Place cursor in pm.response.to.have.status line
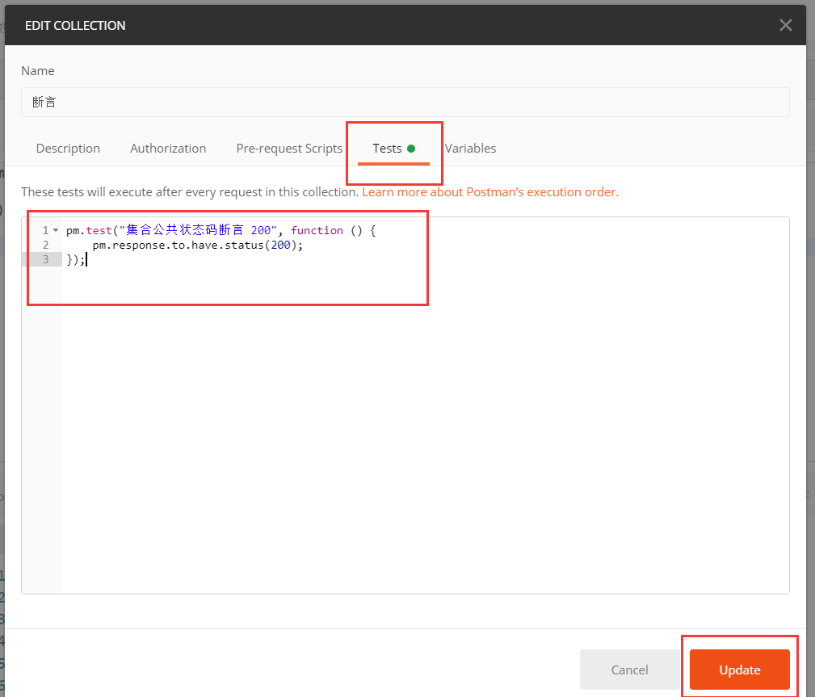This screenshot has width=815, height=697. 198,245
